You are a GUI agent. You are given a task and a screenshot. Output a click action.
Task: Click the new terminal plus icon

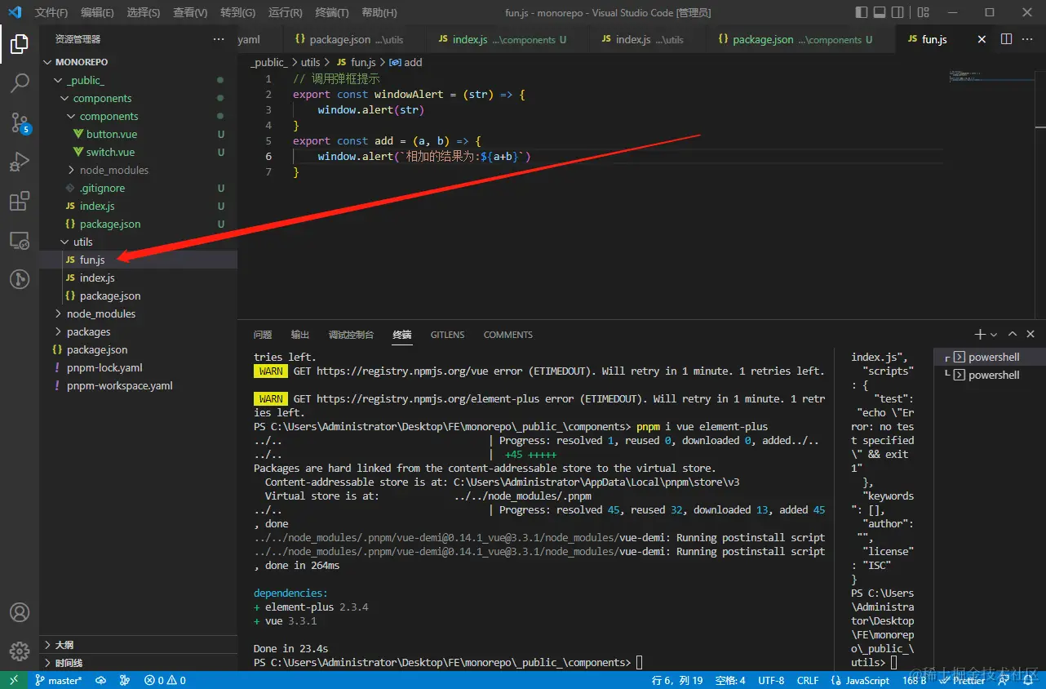[x=980, y=335]
